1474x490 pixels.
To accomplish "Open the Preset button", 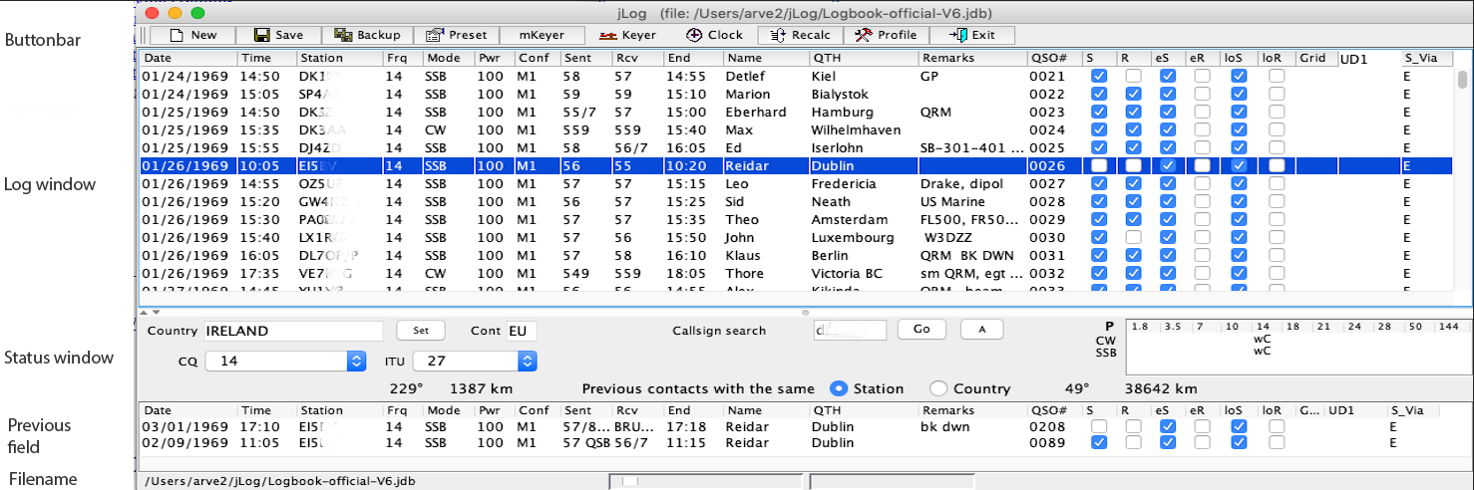I will click(456, 35).
